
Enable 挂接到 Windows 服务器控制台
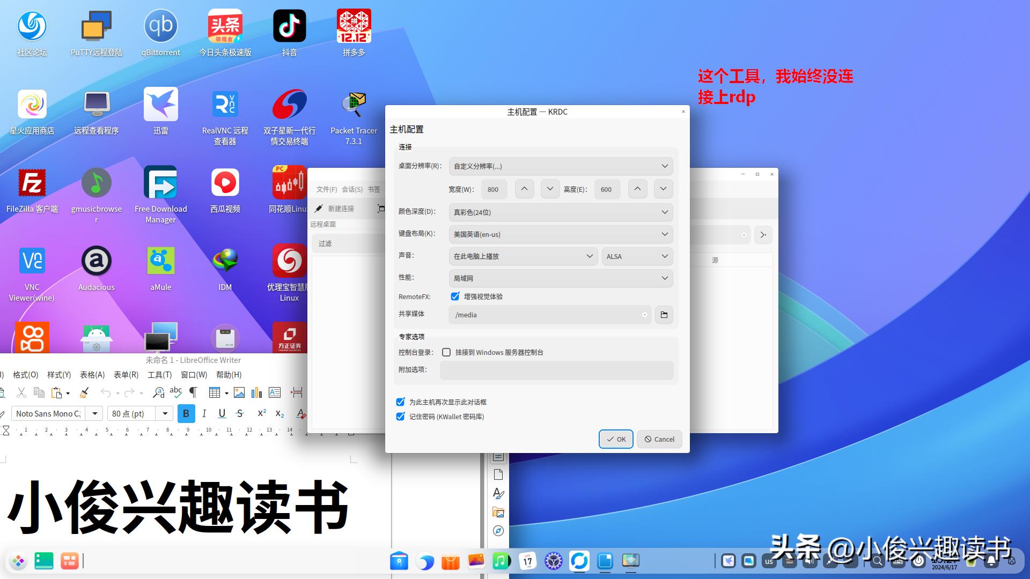[x=446, y=352]
